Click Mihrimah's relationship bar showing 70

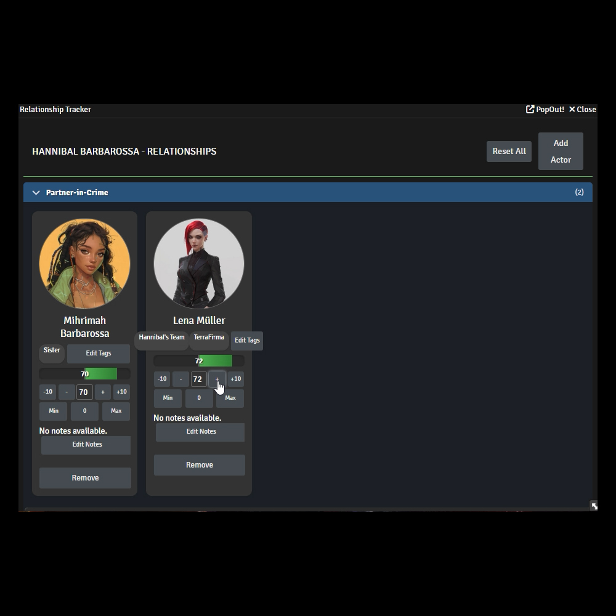(84, 374)
